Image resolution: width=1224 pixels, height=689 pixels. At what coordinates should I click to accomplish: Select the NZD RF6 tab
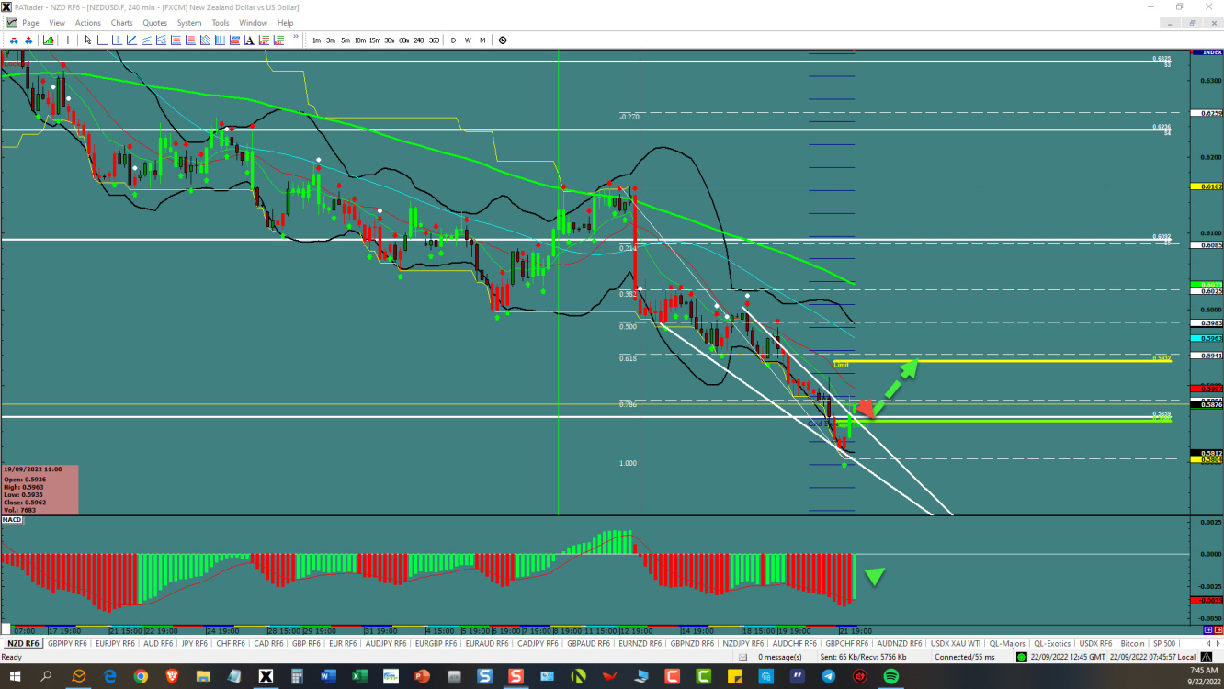pyautogui.click(x=22, y=644)
